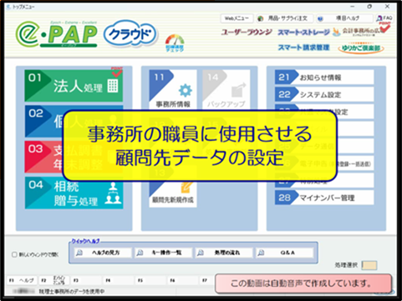Toggle the 新しいウィンドウで開く checkbox
The width and height of the screenshot is (402, 301).
tap(14, 254)
